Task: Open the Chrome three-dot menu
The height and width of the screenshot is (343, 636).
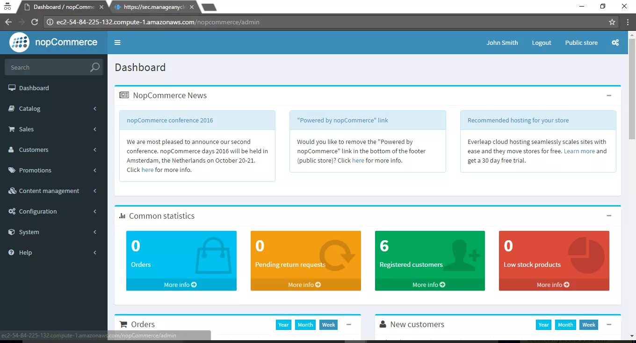Action: [x=628, y=22]
